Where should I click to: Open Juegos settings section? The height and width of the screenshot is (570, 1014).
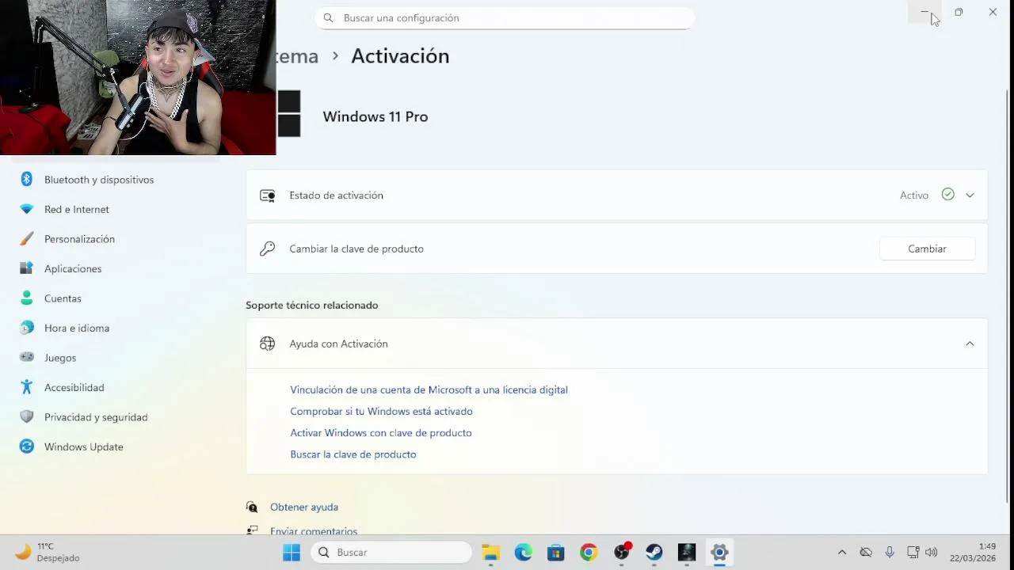(x=60, y=358)
